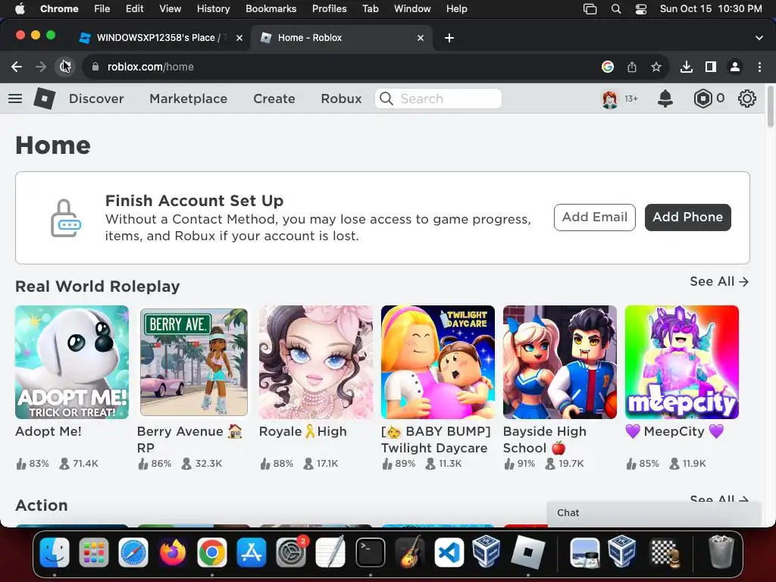Open Chrome downloads

(x=687, y=67)
